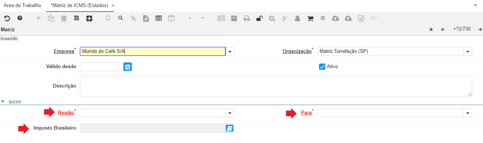Click the barcode scanner icon
The height and width of the screenshot is (143, 483).
pyautogui.click(x=374, y=18)
